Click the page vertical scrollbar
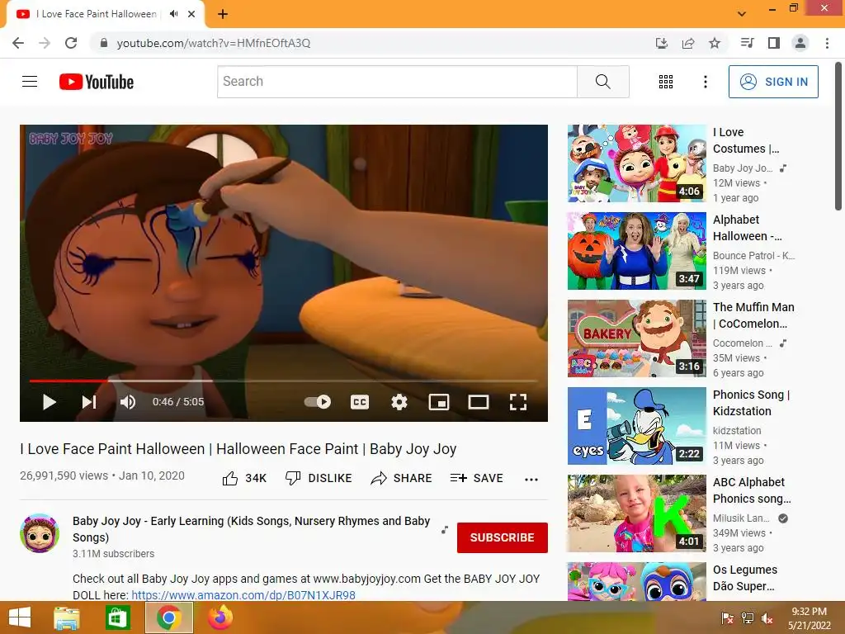The width and height of the screenshot is (845, 634). tap(838, 136)
